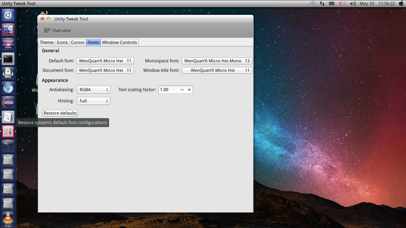Click the General section heading
Screen dimensions: 406x228
coord(51,51)
